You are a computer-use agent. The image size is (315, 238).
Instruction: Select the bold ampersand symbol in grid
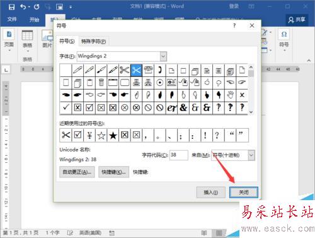point(183,107)
